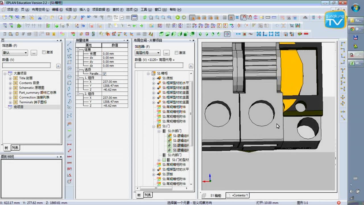
Task: Select the Zoom In tool on the toolbar
Action: (x=157, y=17)
